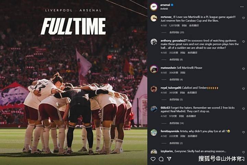
Task: Click the Full Time post photo
Action: (73, 82)
